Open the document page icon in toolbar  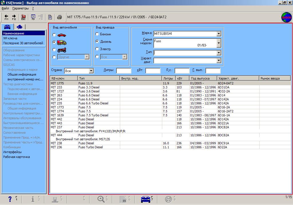click(50, 17)
